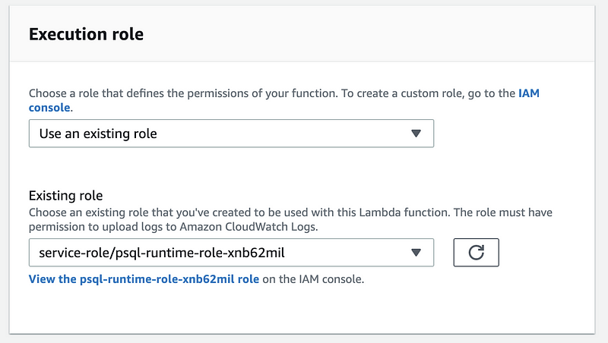The width and height of the screenshot is (608, 343).
Task: Select the service-role/psql-runtime-role-xnb62mil text in the dropdown
Action: pos(161,253)
